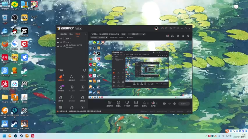Open microphone volume dropdown arrow
The image size is (248, 139).
click(148, 103)
